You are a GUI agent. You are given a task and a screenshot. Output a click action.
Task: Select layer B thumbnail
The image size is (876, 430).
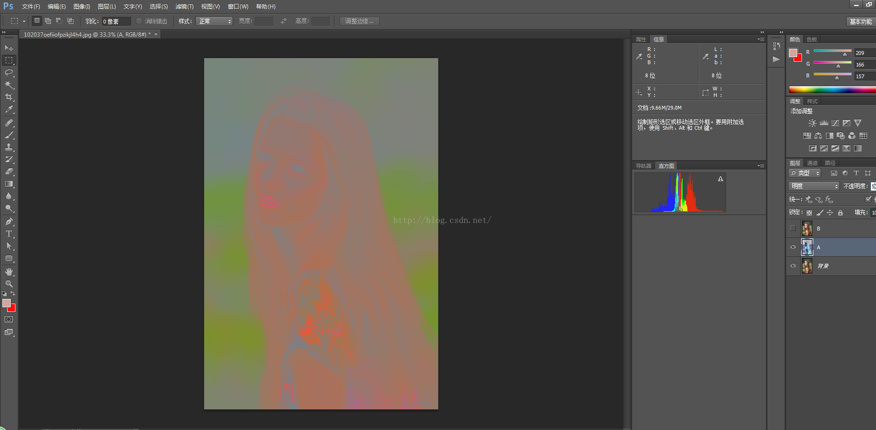pyautogui.click(x=807, y=228)
